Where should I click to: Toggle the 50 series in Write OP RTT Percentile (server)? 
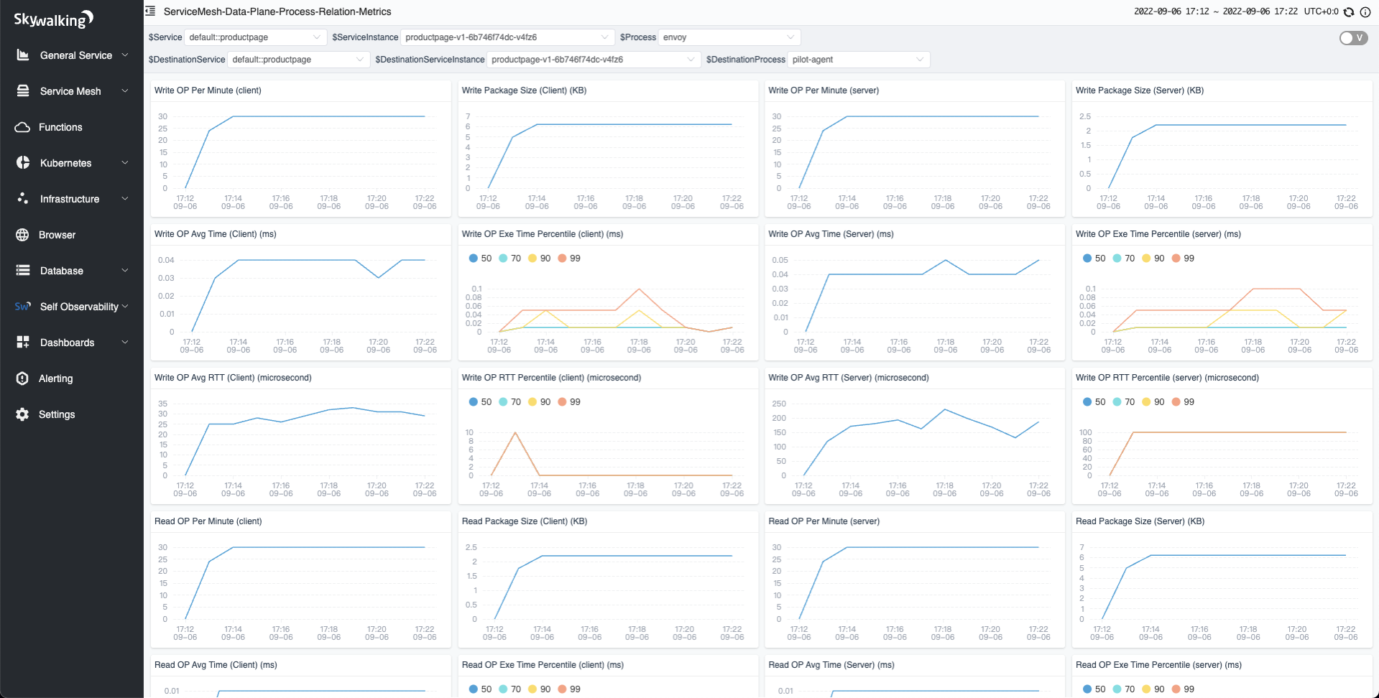(x=1093, y=402)
